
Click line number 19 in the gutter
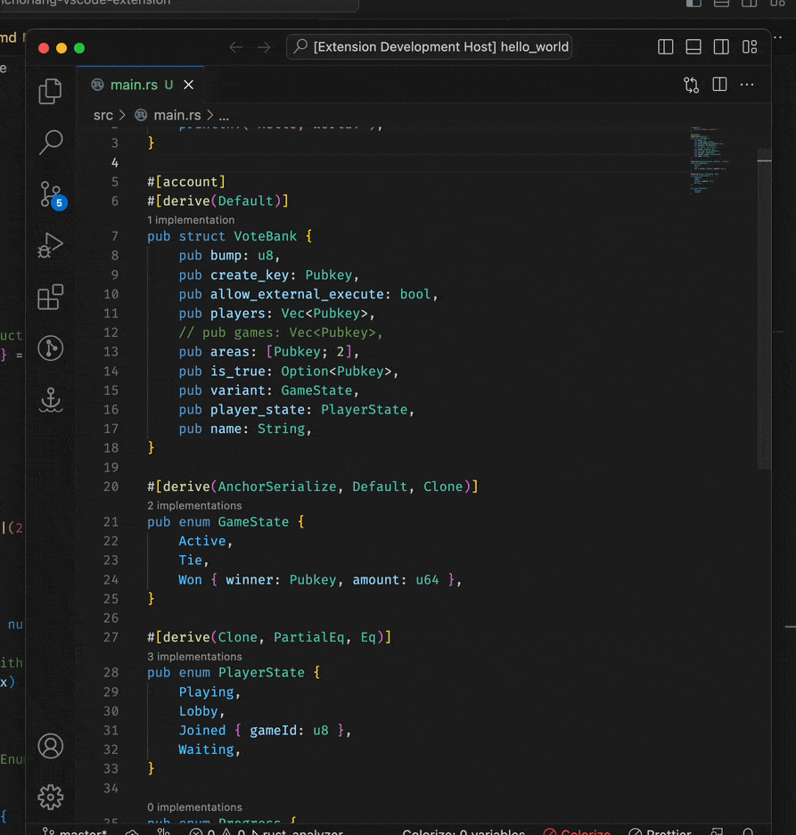coord(111,468)
